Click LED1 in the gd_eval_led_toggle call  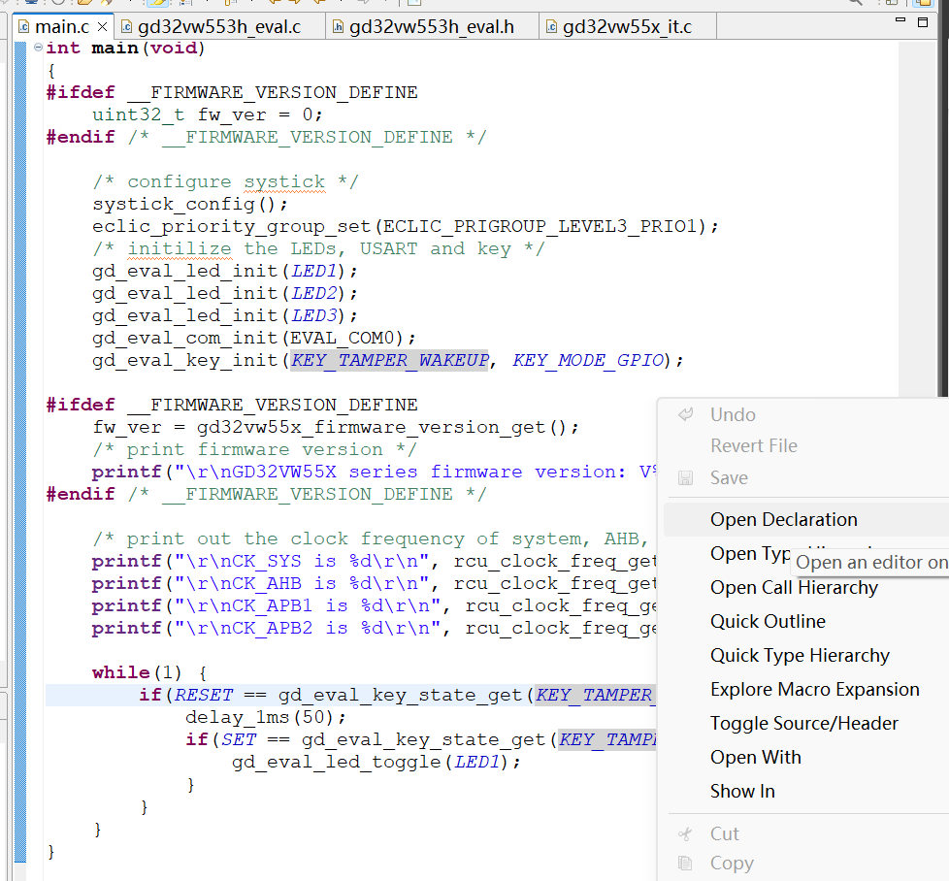(x=477, y=762)
